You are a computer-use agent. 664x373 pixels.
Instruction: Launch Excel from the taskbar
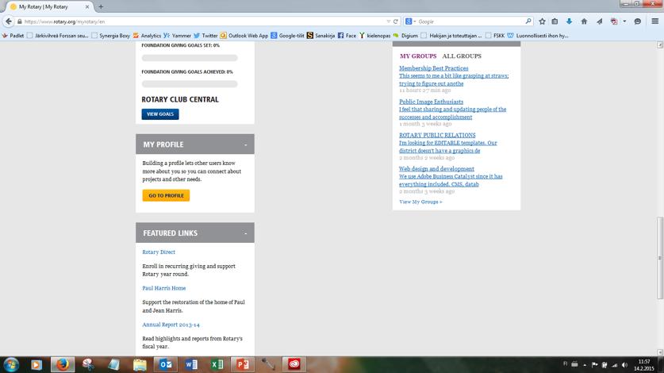click(217, 364)
